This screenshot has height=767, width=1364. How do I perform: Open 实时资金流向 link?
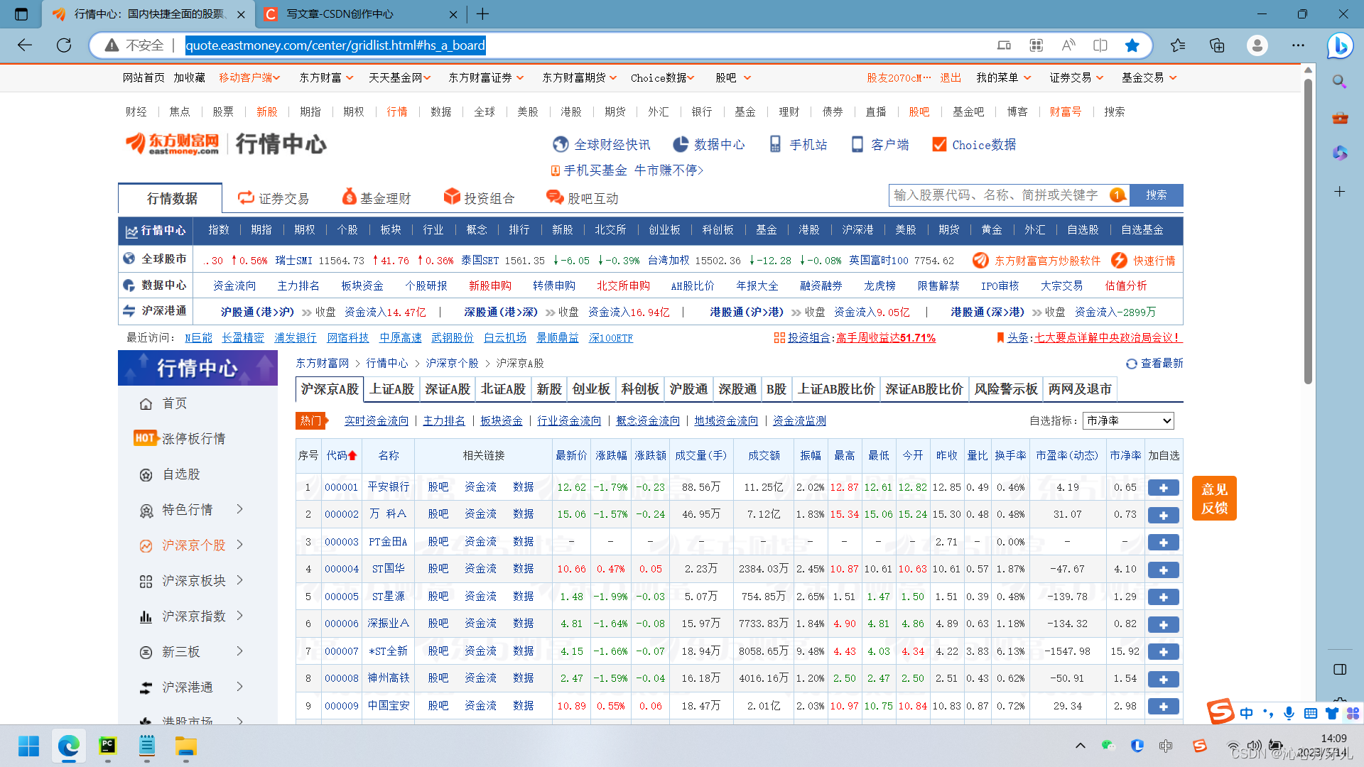[376, 421]
